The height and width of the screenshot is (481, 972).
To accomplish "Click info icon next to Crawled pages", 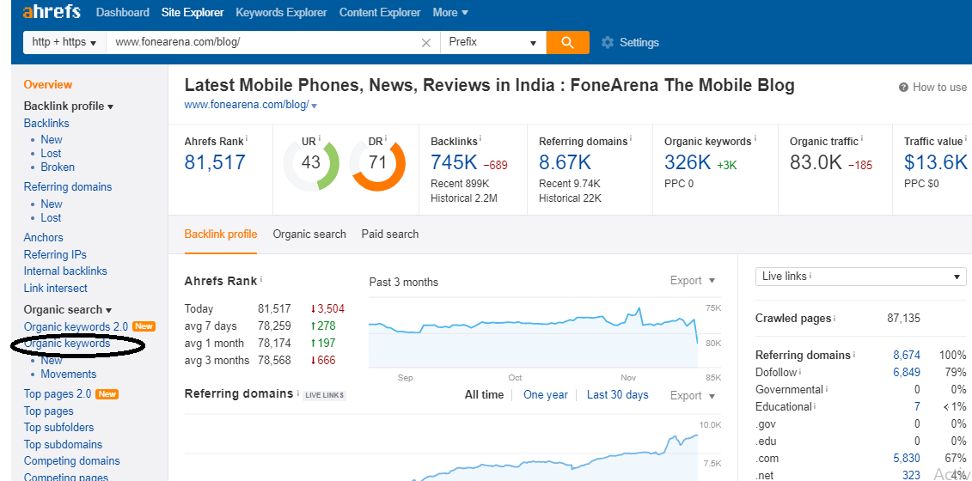I will click(x=834, y=318).
